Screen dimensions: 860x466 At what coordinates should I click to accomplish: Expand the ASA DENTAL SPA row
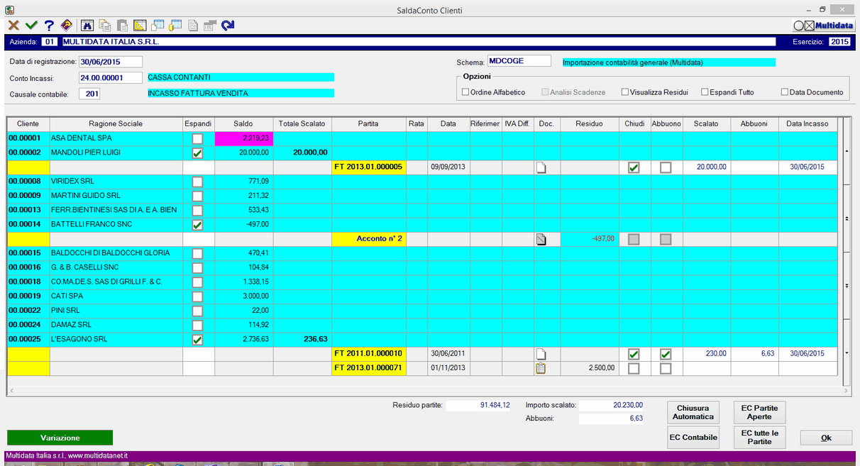(197, 138)
